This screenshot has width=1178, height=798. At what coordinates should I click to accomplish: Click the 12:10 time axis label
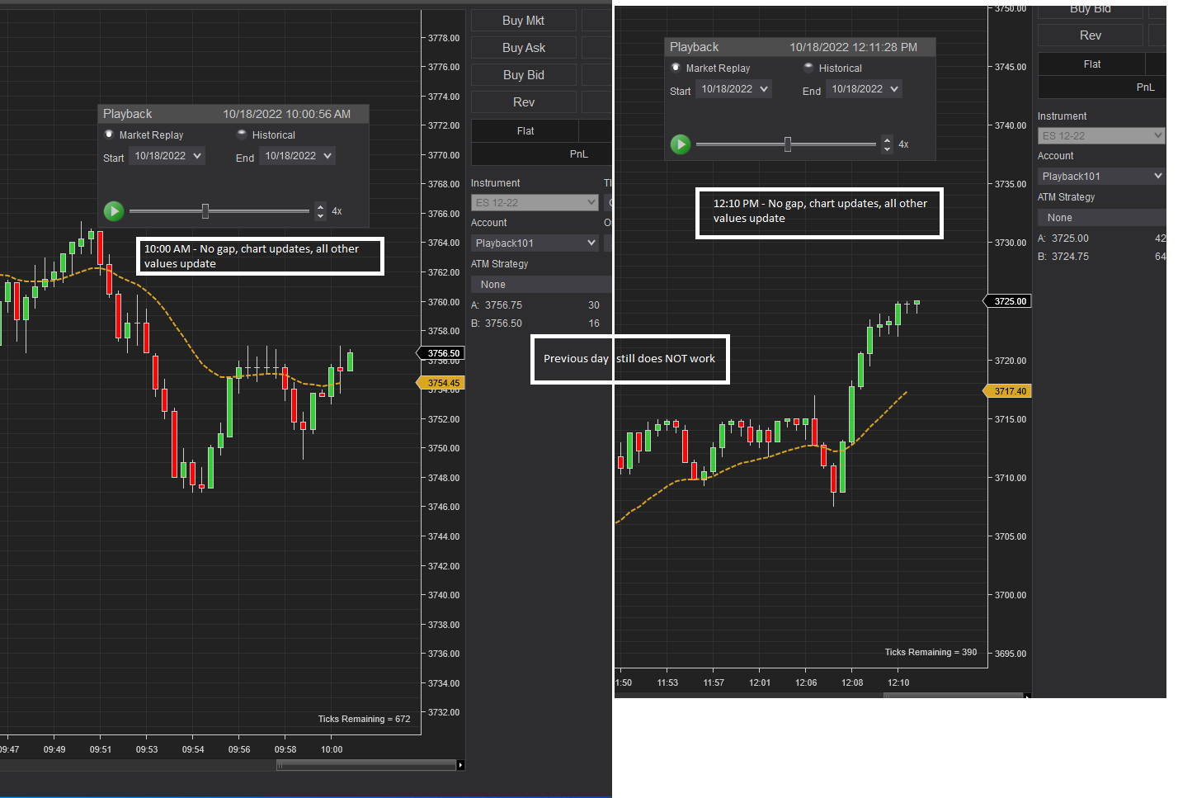coord(898,682)
